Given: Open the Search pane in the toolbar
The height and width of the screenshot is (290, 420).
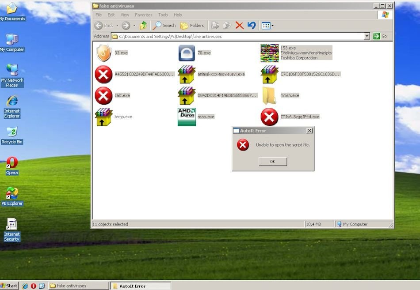Looking at the screenshot, I should [164, 26].
